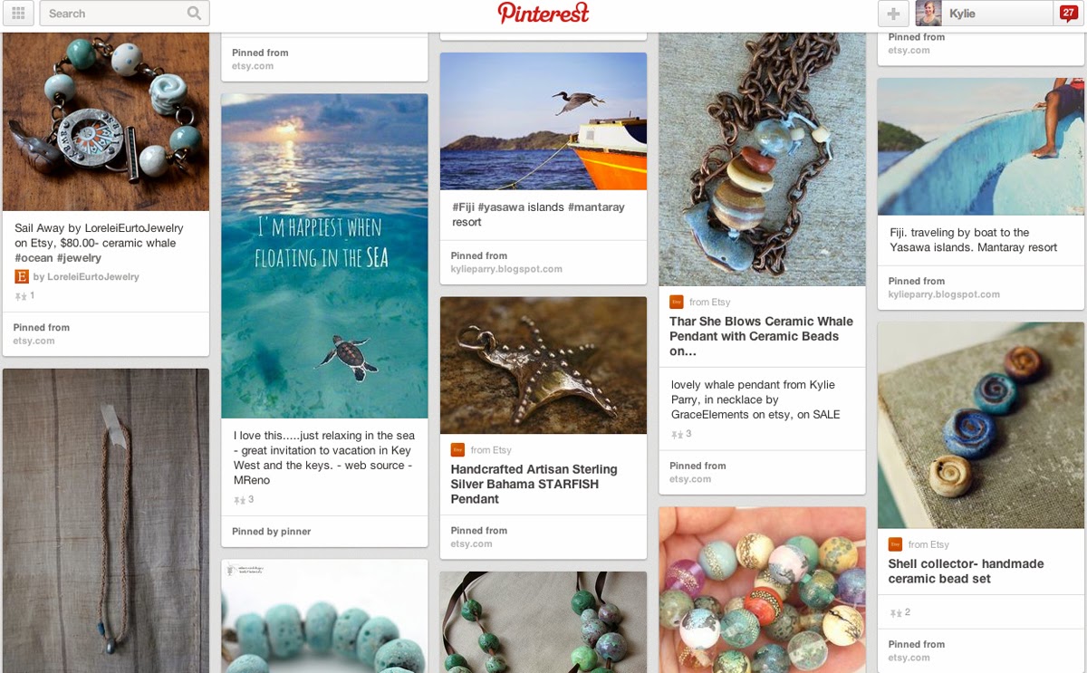Click Etsy icon above Shell collector title

(x=895, y=544)
